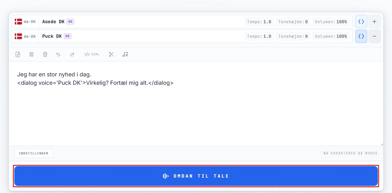This screenshot has height=193, width=392.
Task: Open the background music note icon
Action: pyautogui.click(x=125, y=55)
